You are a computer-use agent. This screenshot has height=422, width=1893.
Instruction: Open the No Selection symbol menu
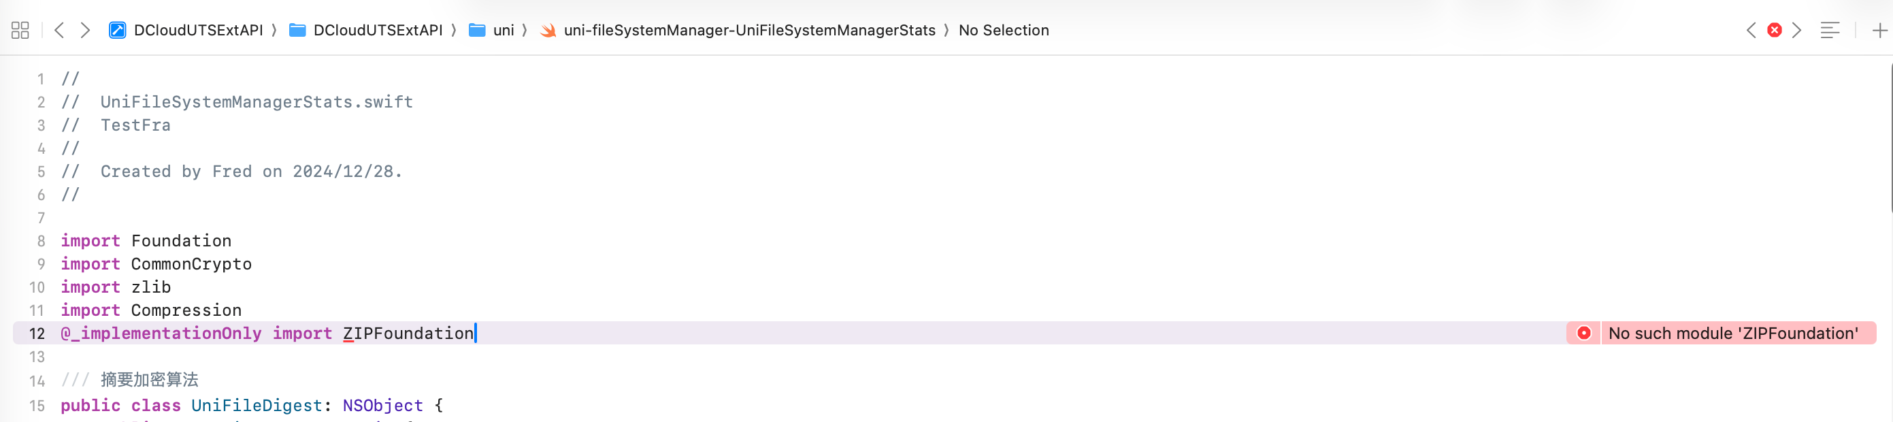(1003, 30)
